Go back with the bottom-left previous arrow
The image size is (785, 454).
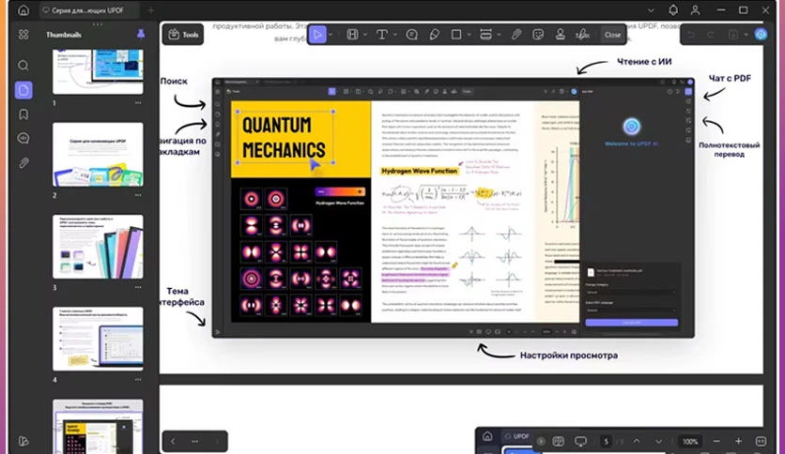[x=173, y=442]
